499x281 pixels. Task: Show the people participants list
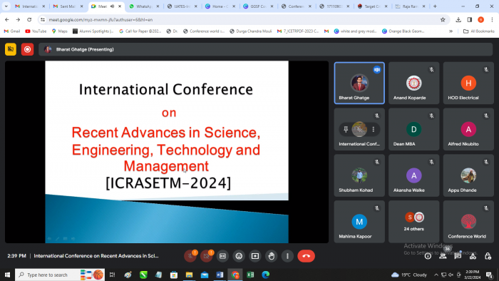tap(443, 256)
